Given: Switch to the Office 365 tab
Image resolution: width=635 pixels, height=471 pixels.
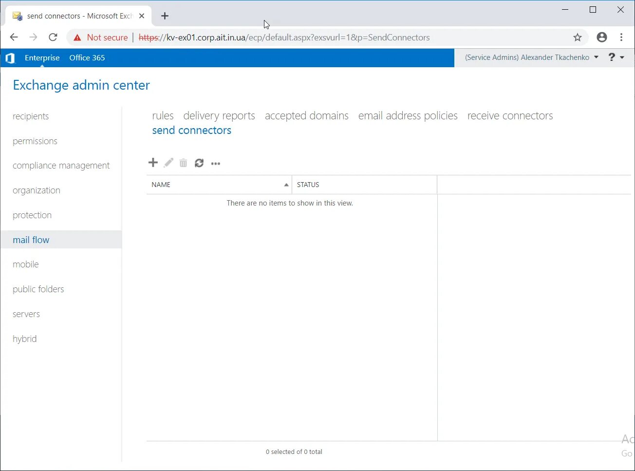Looking at the screenshot, I should 87,57.
